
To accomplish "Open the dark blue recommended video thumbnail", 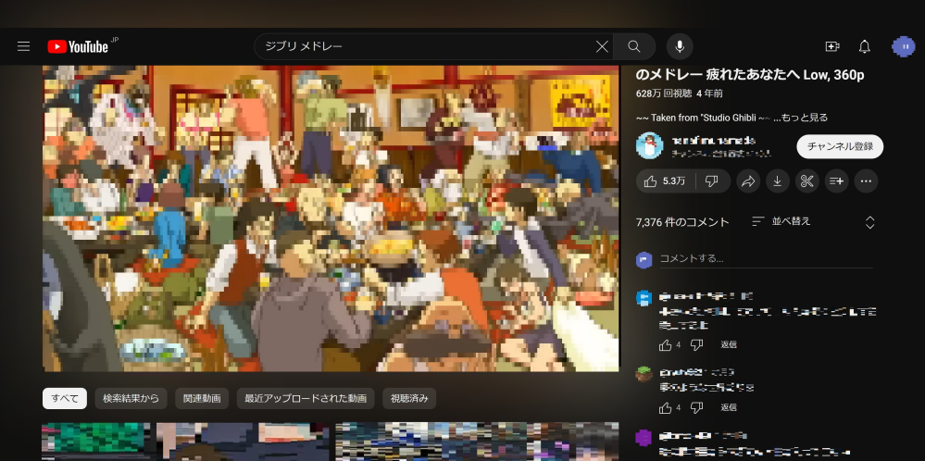I will coord(243,442).
